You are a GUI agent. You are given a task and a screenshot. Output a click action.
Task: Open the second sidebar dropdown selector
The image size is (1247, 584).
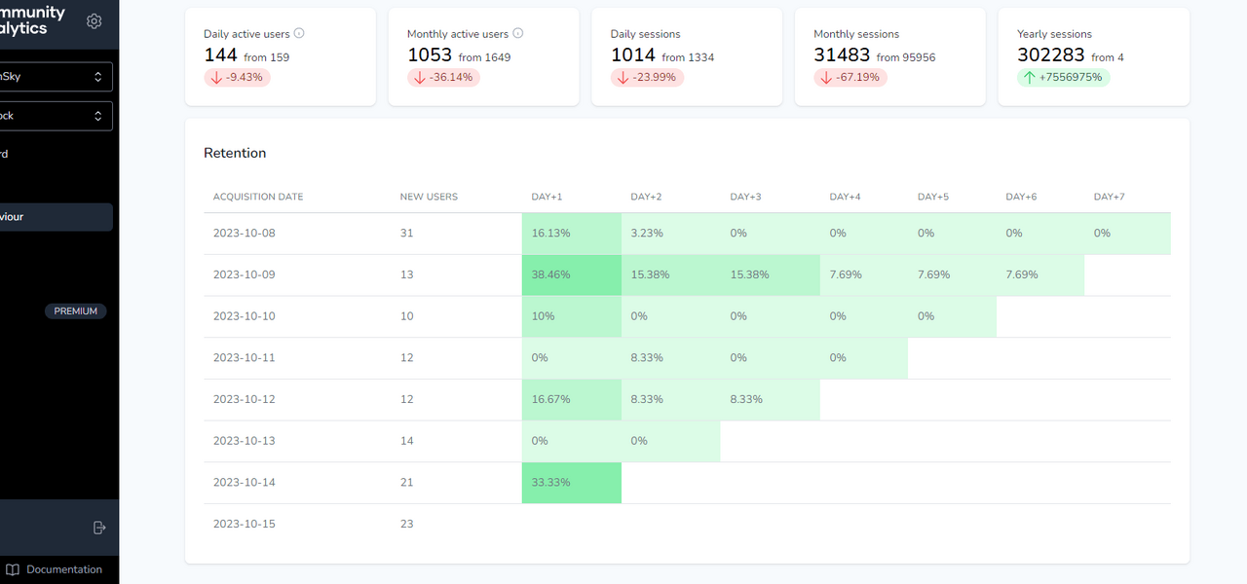pyautogui.click(x=56, y=115)
